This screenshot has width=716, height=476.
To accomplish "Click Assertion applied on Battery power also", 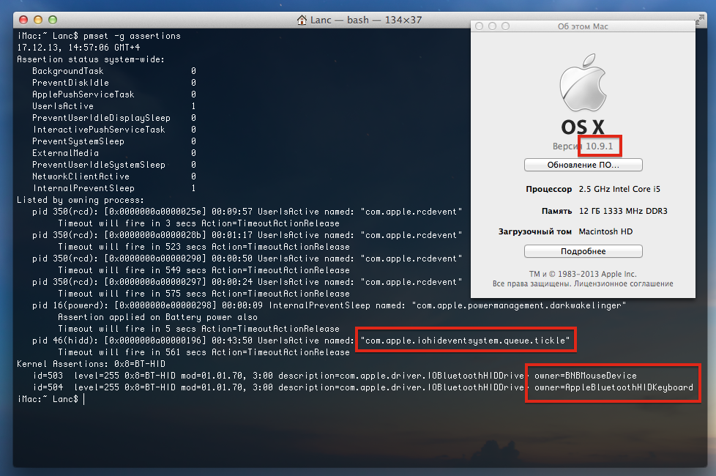I will pyautogui.click(x=157, y=317).
